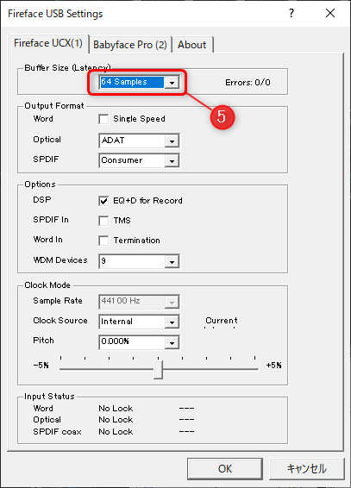Click the SPDIF coax No Lock status
Viewport: 351px width, 488px height.
point(116,431)
